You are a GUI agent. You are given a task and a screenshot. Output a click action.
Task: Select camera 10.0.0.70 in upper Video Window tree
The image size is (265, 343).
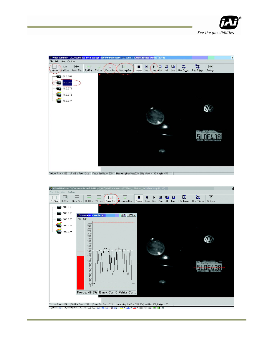64,89
